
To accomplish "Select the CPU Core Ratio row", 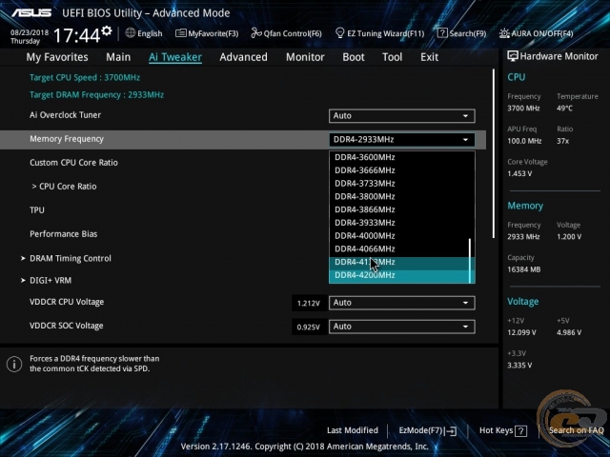I will [x=64, y=187].
